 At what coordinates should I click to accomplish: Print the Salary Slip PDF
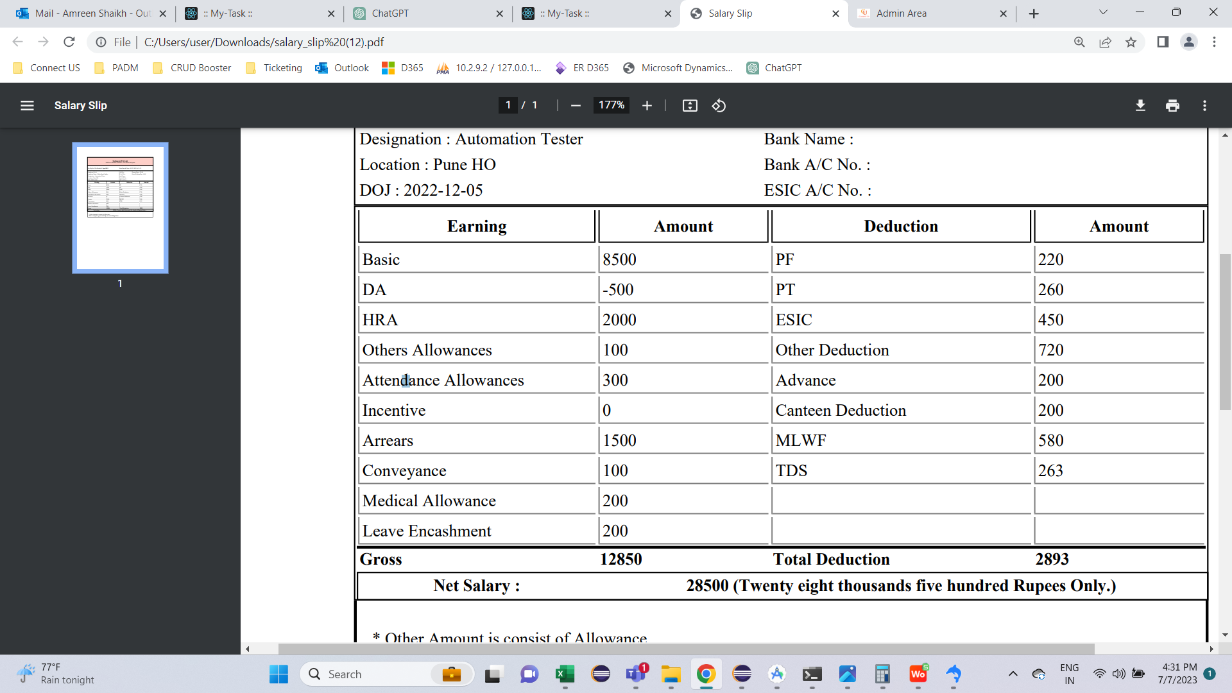coord(1172,105)
